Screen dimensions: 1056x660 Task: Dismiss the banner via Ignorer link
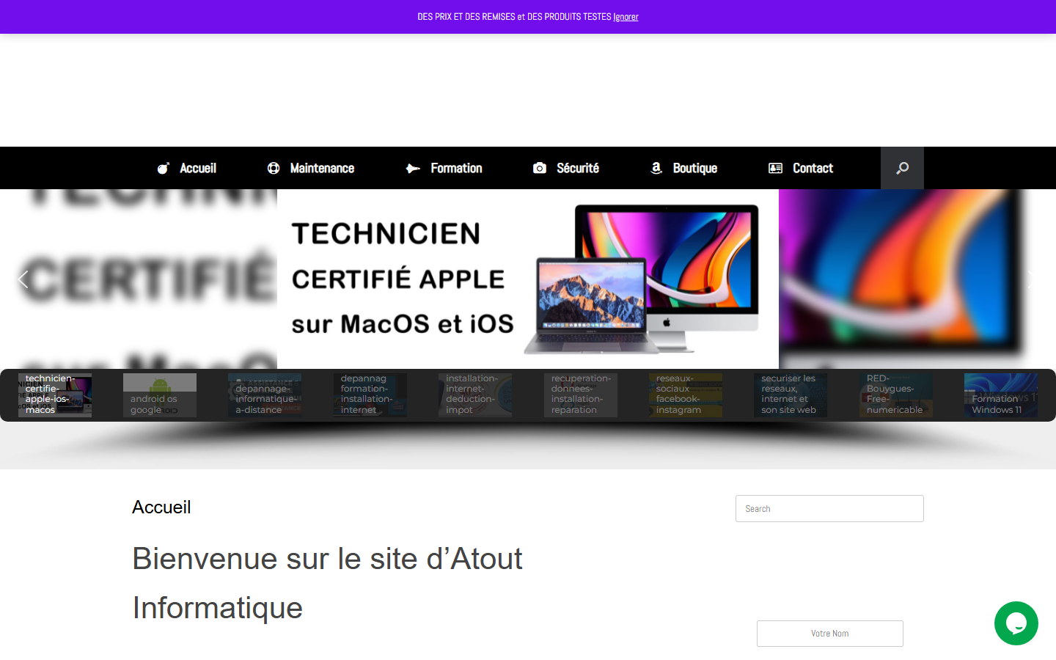tap(626, 17)
